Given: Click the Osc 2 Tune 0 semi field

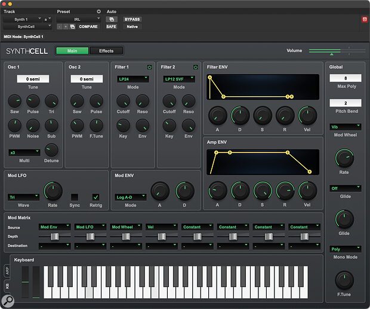Looking at the screenshot, I should pyautogui.click(x=87, y=79).
